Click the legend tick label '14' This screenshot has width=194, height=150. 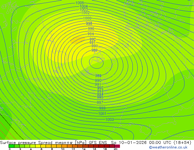point(84,149)
